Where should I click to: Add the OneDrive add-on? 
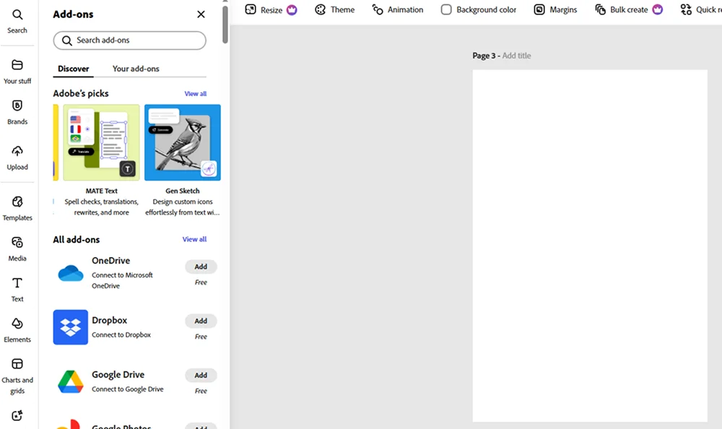tap(201, 266)
